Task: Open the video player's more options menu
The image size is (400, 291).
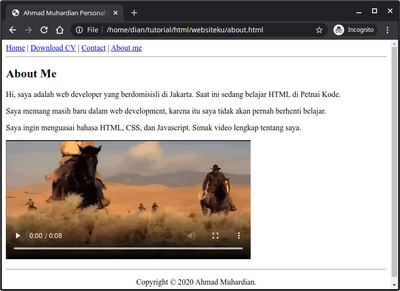Action: click(x=239, y=236)
